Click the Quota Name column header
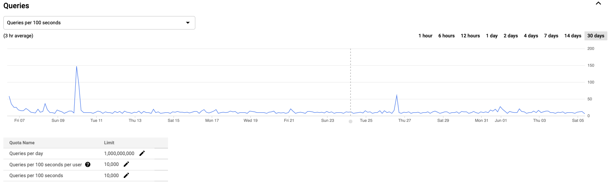This screenshot has height=185, width=613. point(22,143)
